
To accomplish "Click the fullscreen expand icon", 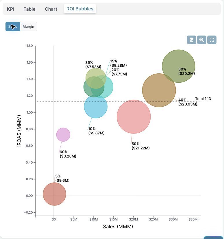I will point(212,40).
